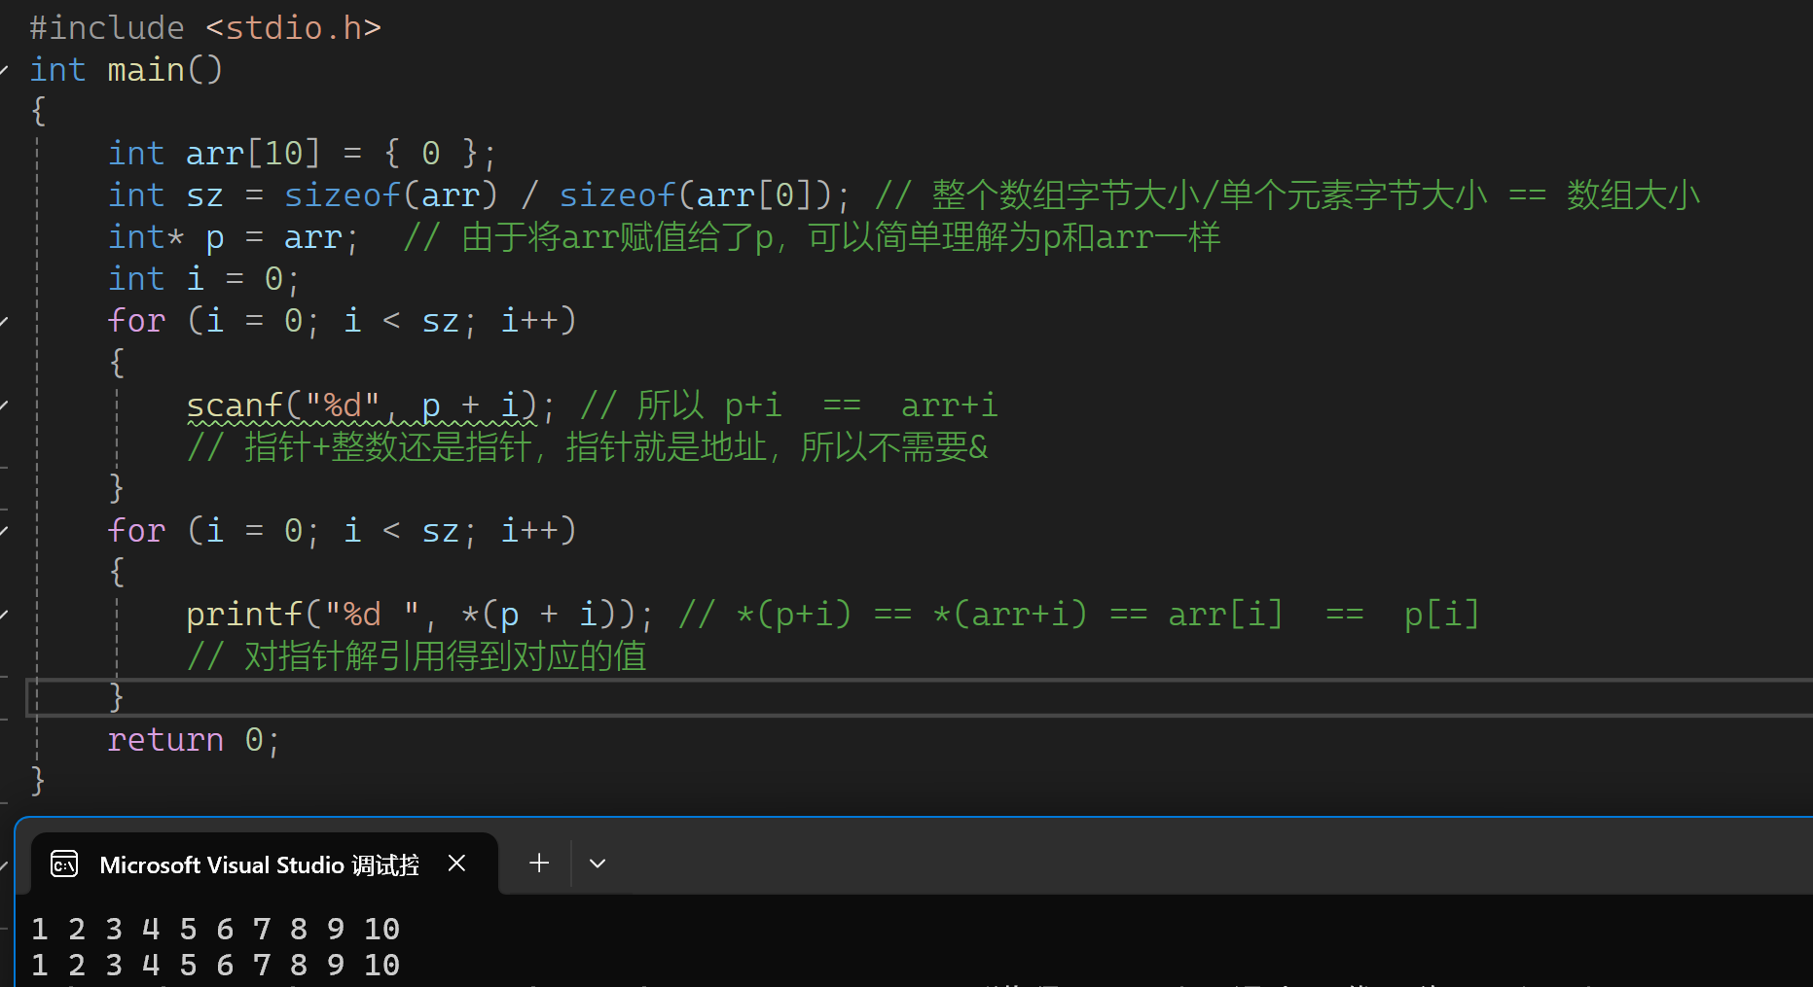Image resolution: width=1813 pixels, height=987 pixels.
Task: Close the Microsoft Visual Studio 调试控 terminal
Action: click(457, 863)
